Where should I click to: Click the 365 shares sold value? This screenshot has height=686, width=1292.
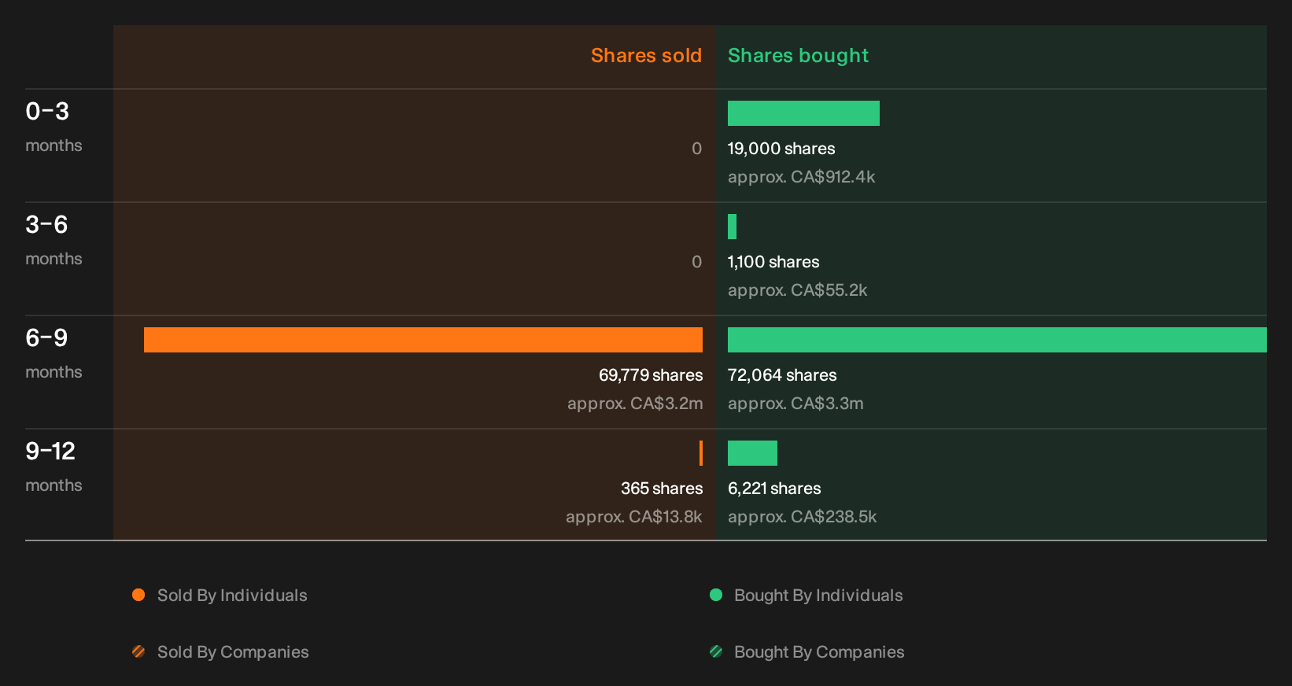(x=662, y=489)
